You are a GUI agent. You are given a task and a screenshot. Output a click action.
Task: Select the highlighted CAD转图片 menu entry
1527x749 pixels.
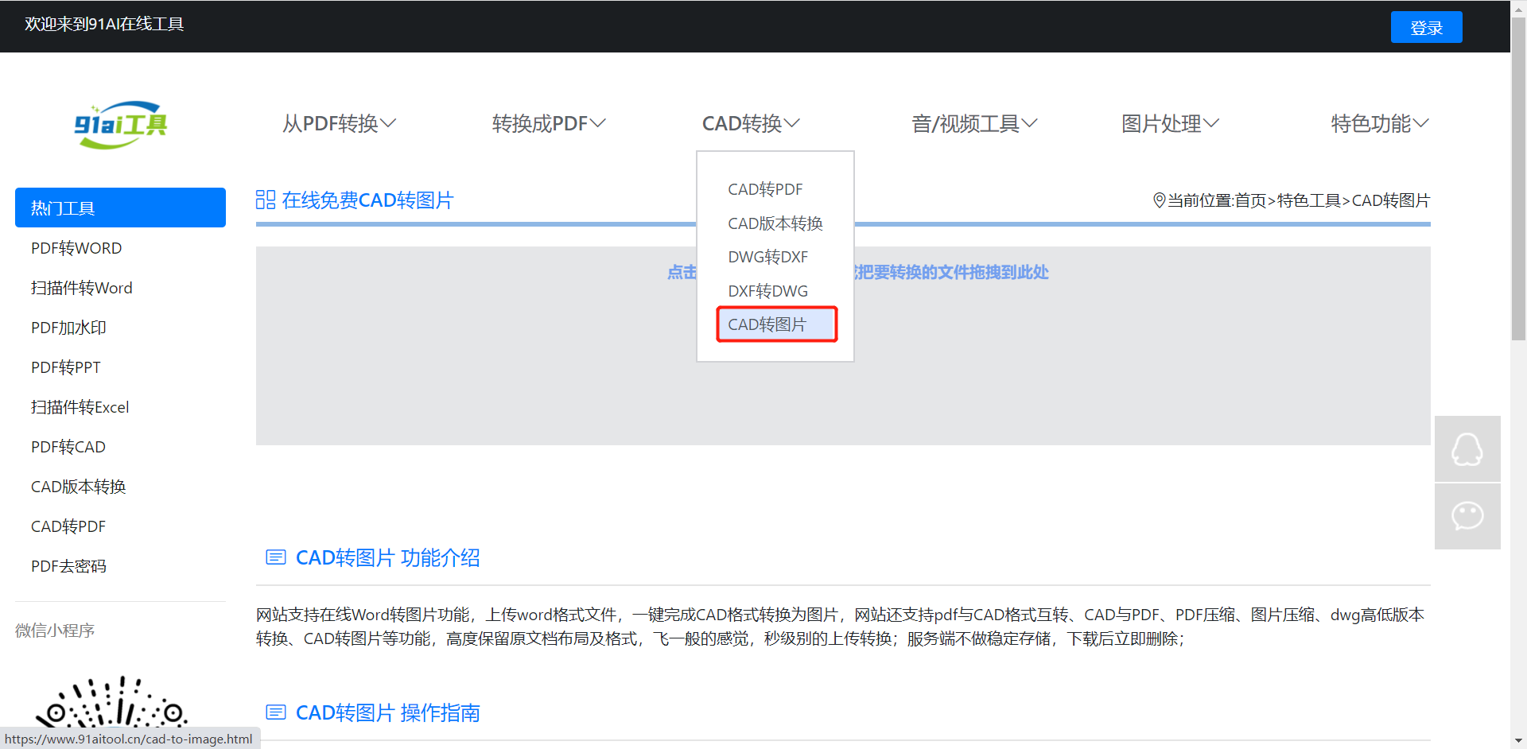(767, 324)
